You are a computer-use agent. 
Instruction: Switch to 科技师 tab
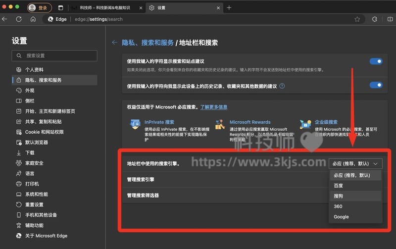pyautogui.click(x=105, y=8)
